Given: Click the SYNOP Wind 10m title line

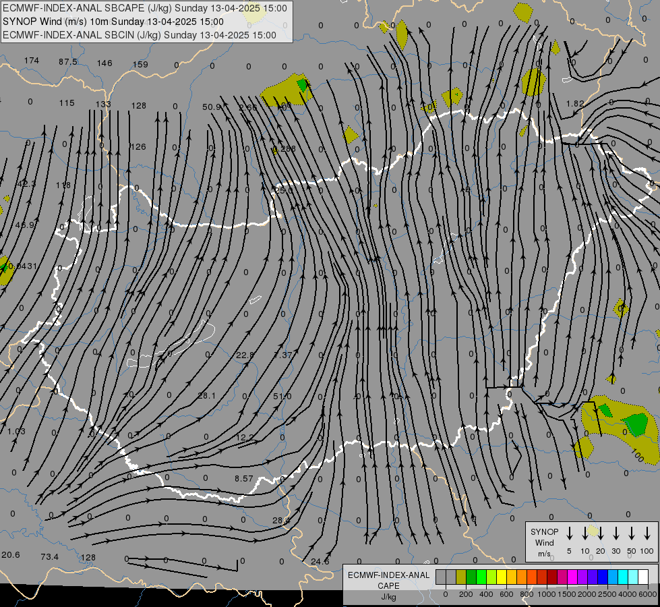Looking at the screenshot, I should [x=113, y=22].
